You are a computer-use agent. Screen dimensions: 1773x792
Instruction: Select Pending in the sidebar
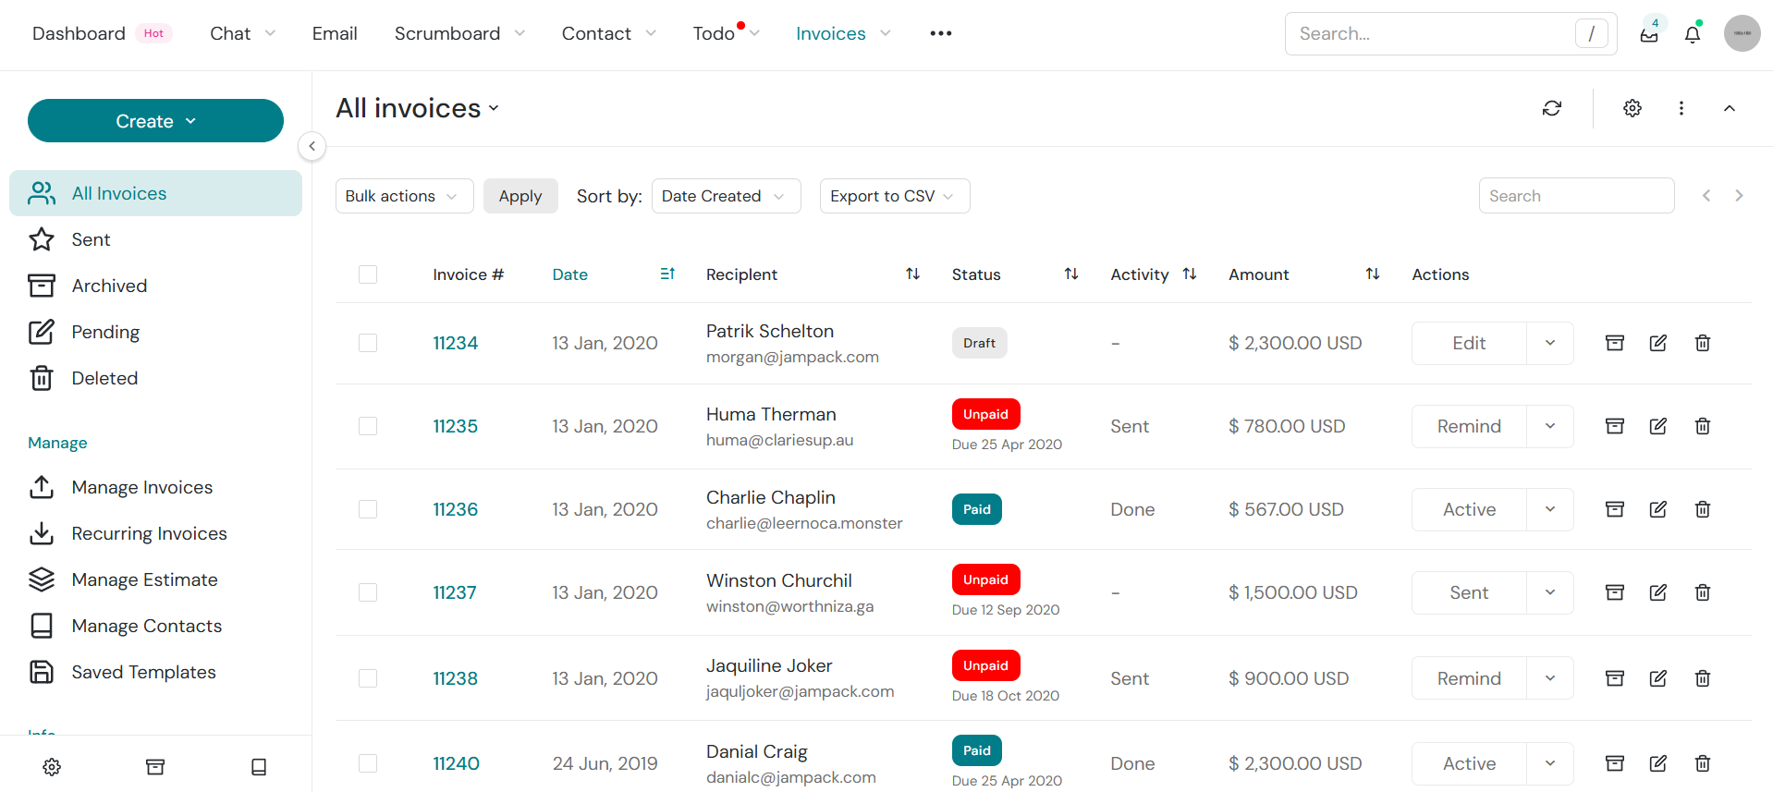click(155, 332)
